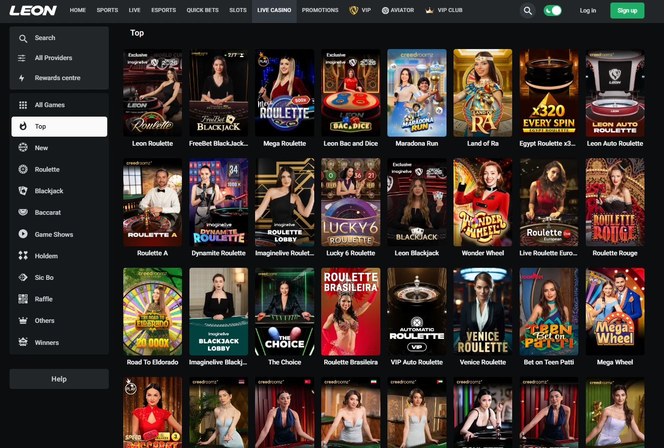Open the Sports section
The width and height of the screenshot is (664, 448).
pyautogui.click(x=107, y=10)
